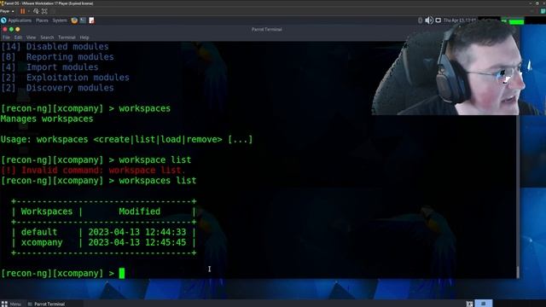Click the teal VMware icon at top right
Screen dimensions: 546x307
543,11
